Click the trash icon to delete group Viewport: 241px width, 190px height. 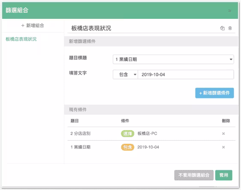[230, 28]
